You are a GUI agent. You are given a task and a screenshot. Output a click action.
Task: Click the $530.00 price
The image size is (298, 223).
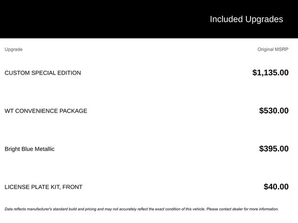point(274,111)
